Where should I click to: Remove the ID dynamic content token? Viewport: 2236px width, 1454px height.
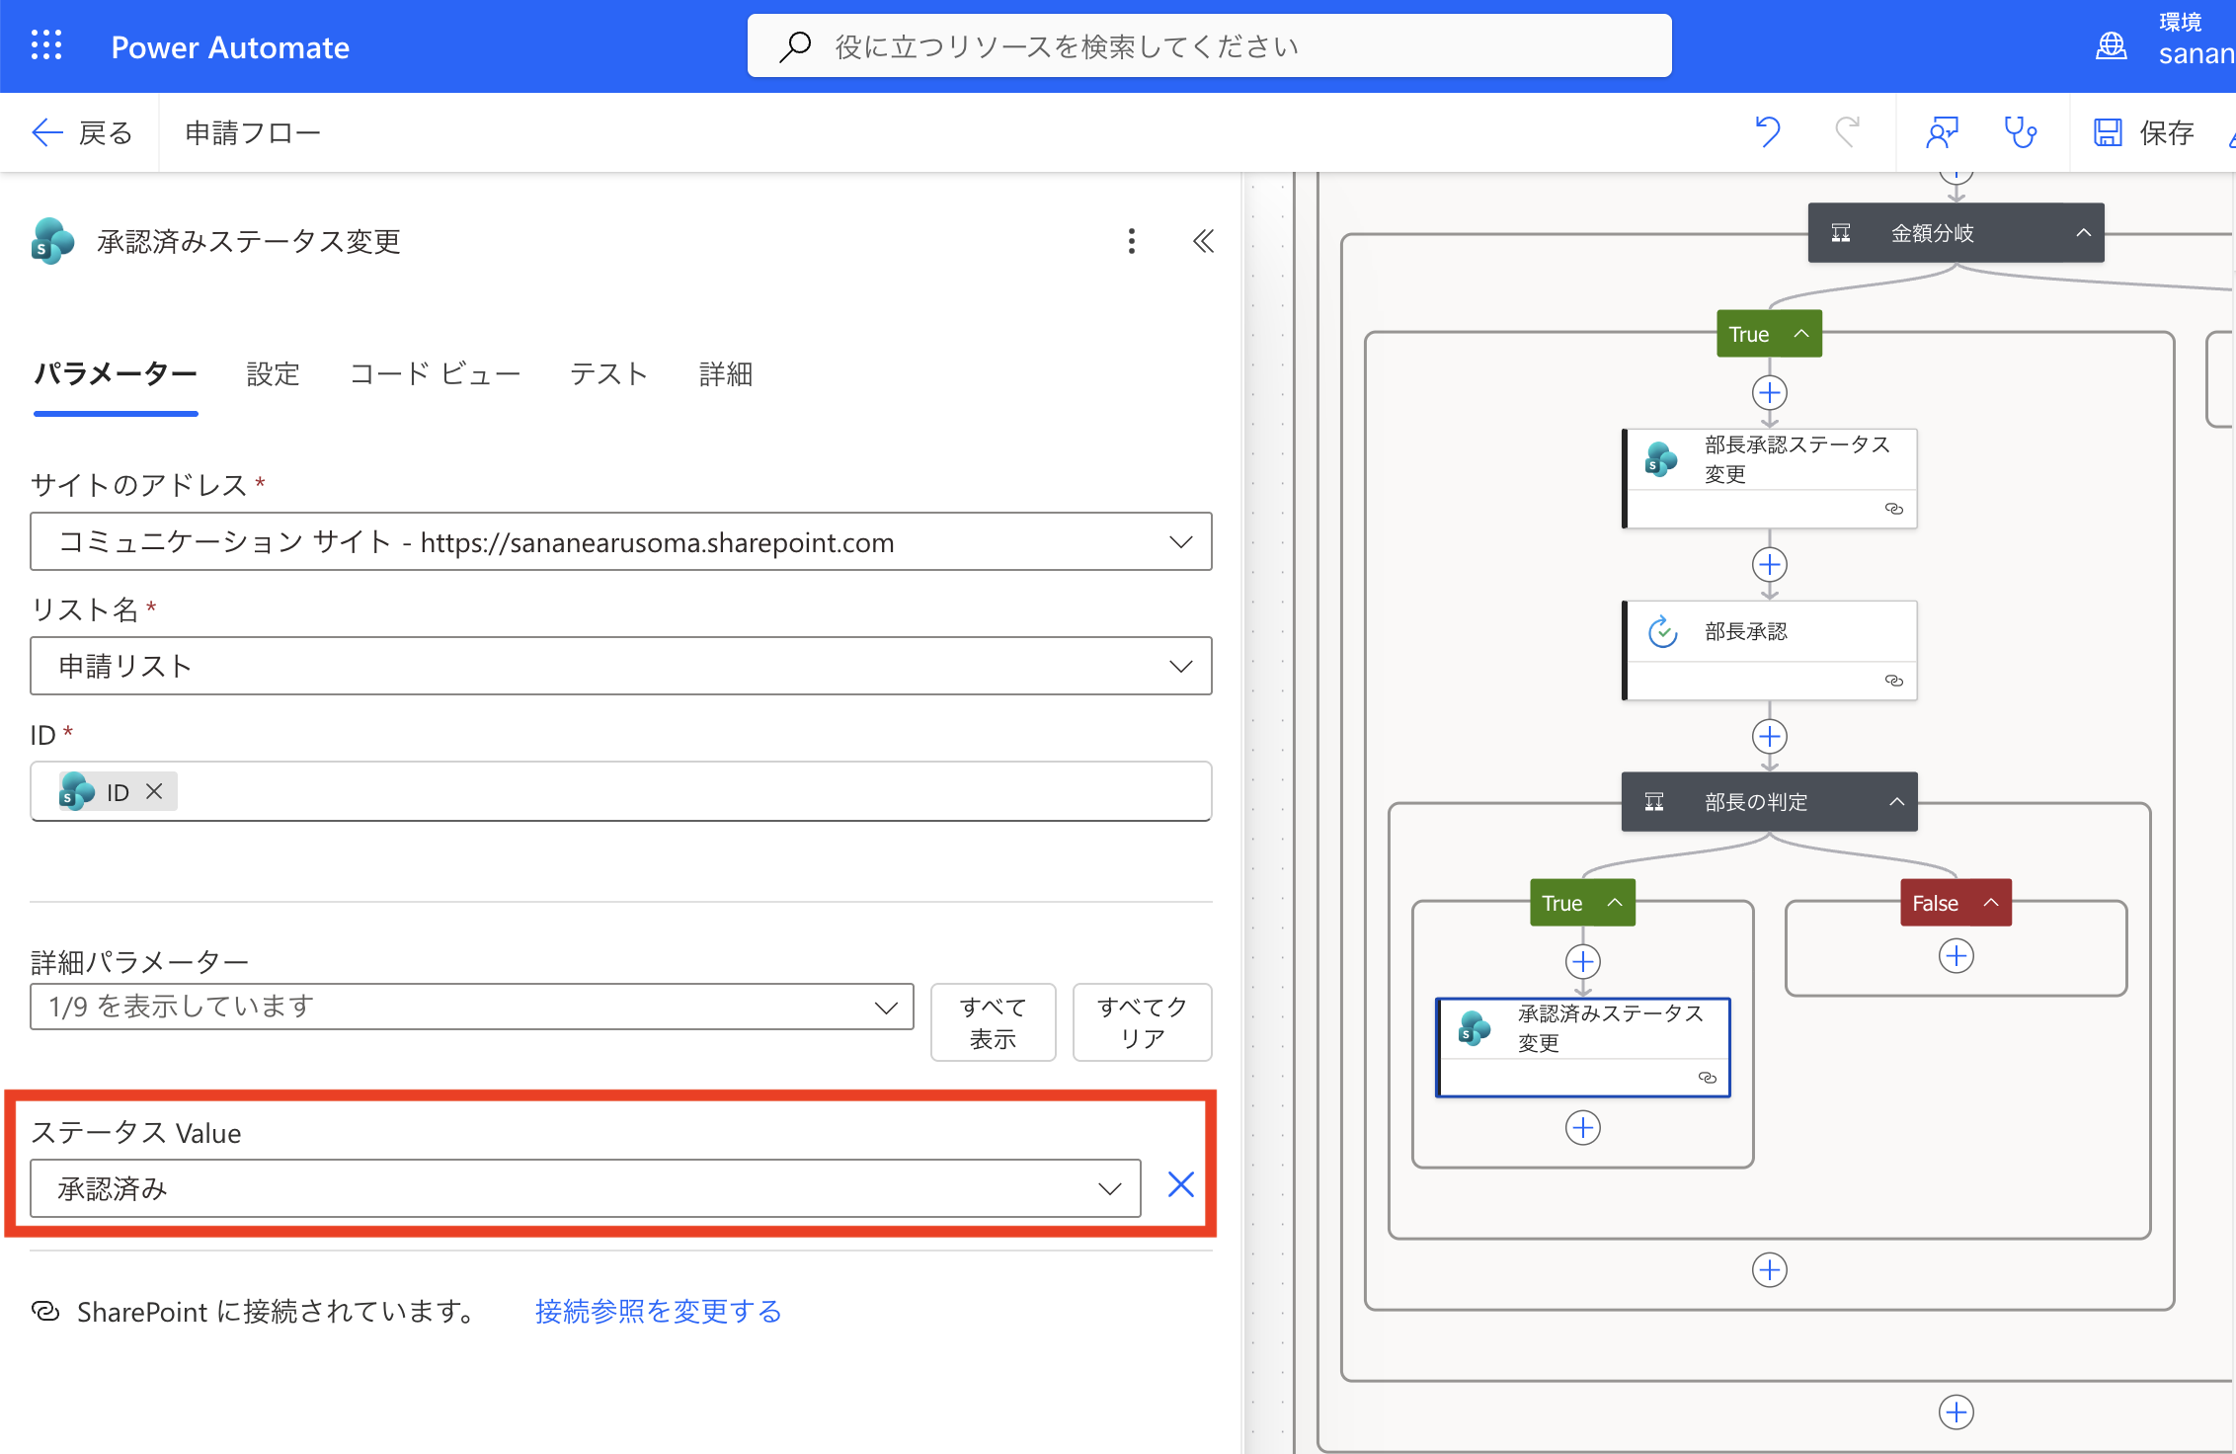pos(154,791)
